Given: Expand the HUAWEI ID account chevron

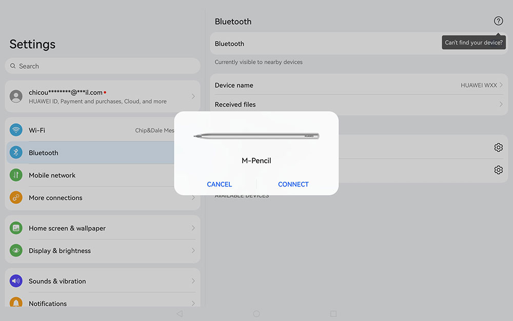Looking at the screenshot, I should click(x=193, y=97).
